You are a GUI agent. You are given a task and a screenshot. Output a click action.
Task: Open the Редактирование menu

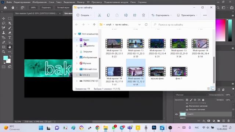coord(22,2)
